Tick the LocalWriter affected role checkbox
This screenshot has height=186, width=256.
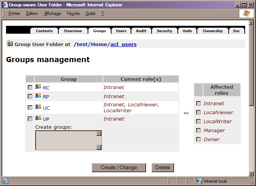pyautogui.click(x=199, y=121)
